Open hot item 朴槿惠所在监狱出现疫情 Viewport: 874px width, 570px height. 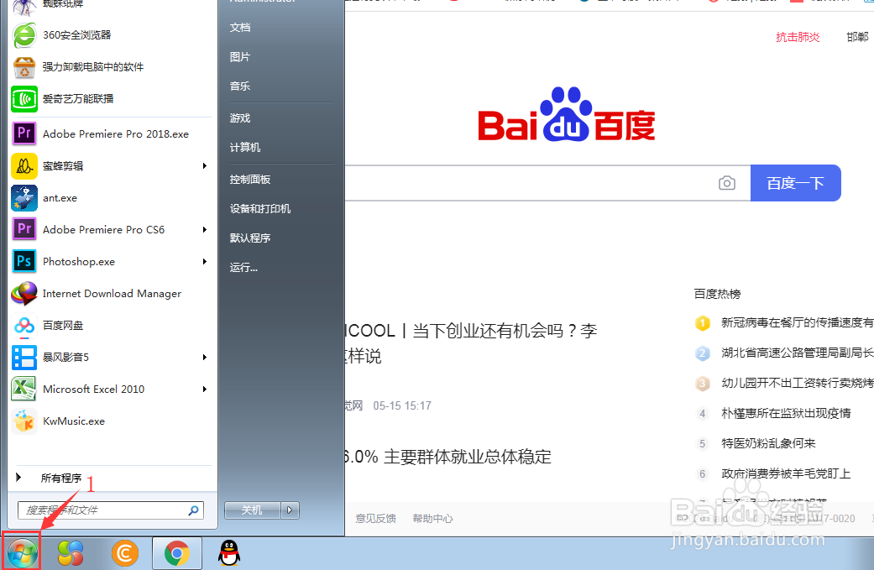[x=786, y=413]
